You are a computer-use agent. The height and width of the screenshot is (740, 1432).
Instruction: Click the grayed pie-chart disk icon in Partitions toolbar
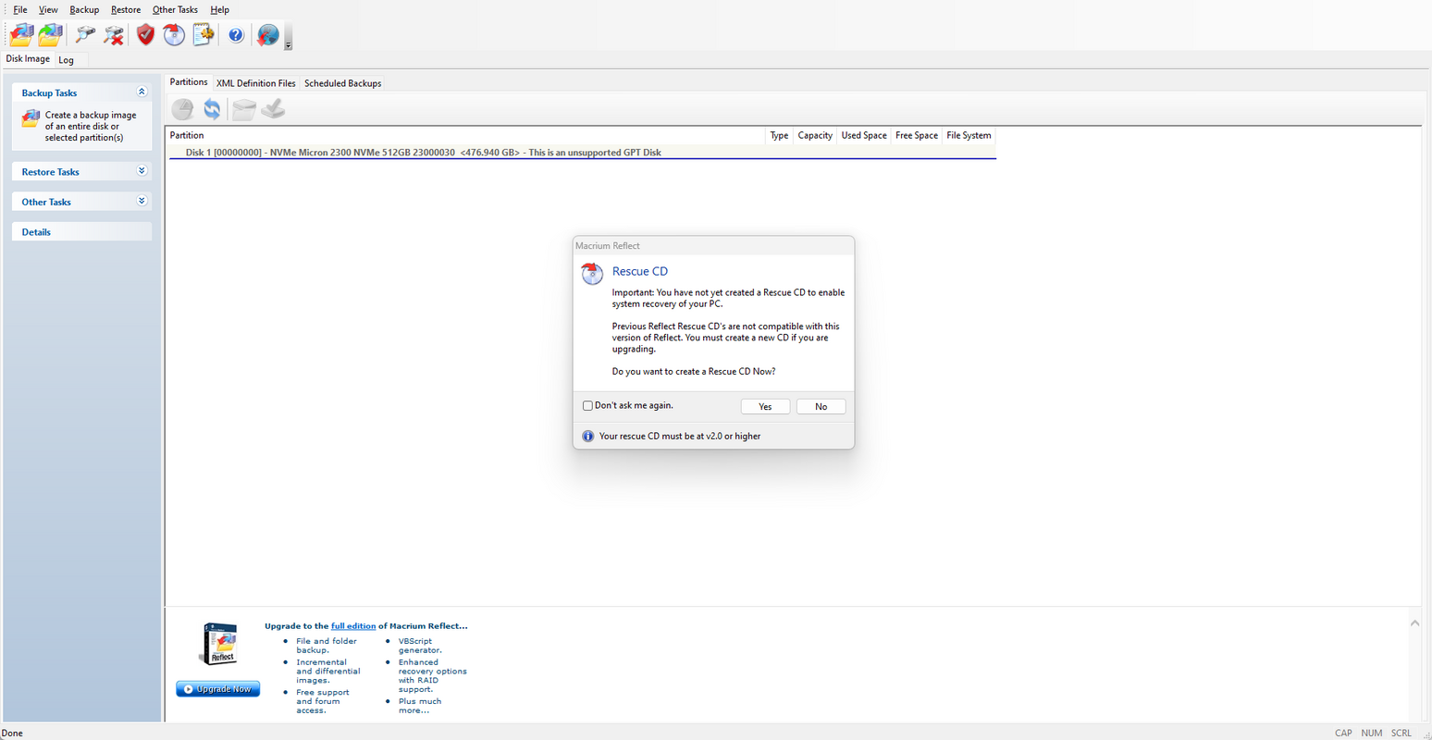[x=183, y=109]
